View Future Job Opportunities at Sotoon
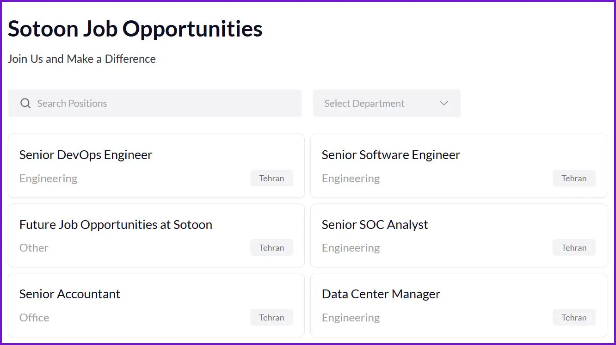Viewport: 616px width, 345px height. [116, 225]
